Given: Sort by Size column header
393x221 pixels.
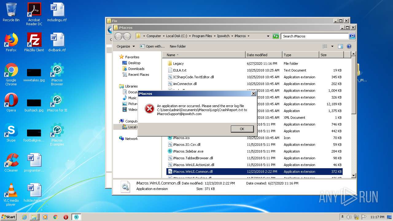Looking at the screenshot, I should pyautogui.click(x=331, y=55).
